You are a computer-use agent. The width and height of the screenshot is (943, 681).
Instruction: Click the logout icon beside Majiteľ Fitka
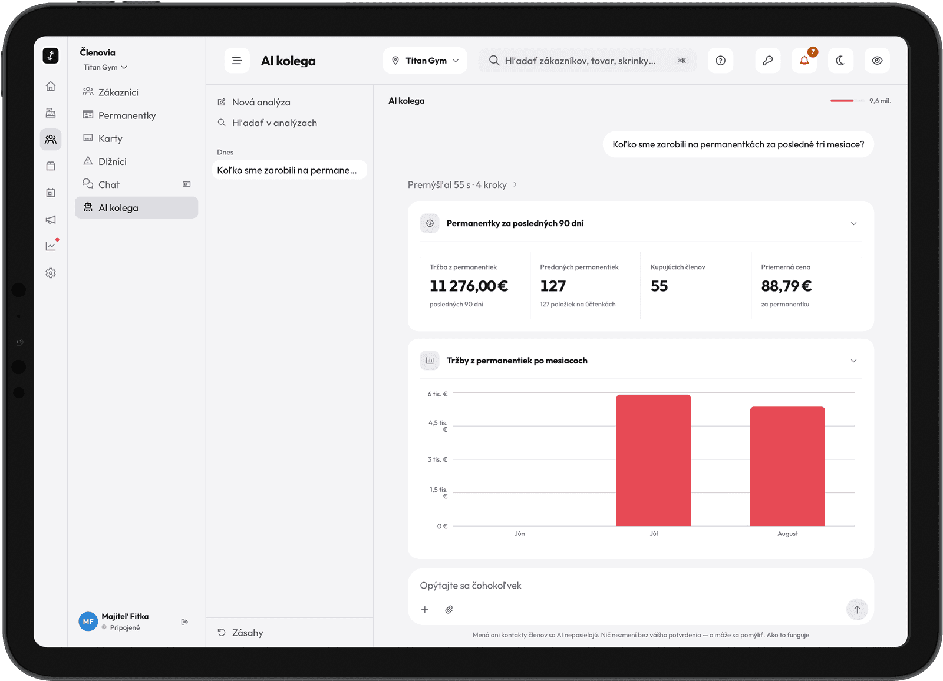coord(185,622)
